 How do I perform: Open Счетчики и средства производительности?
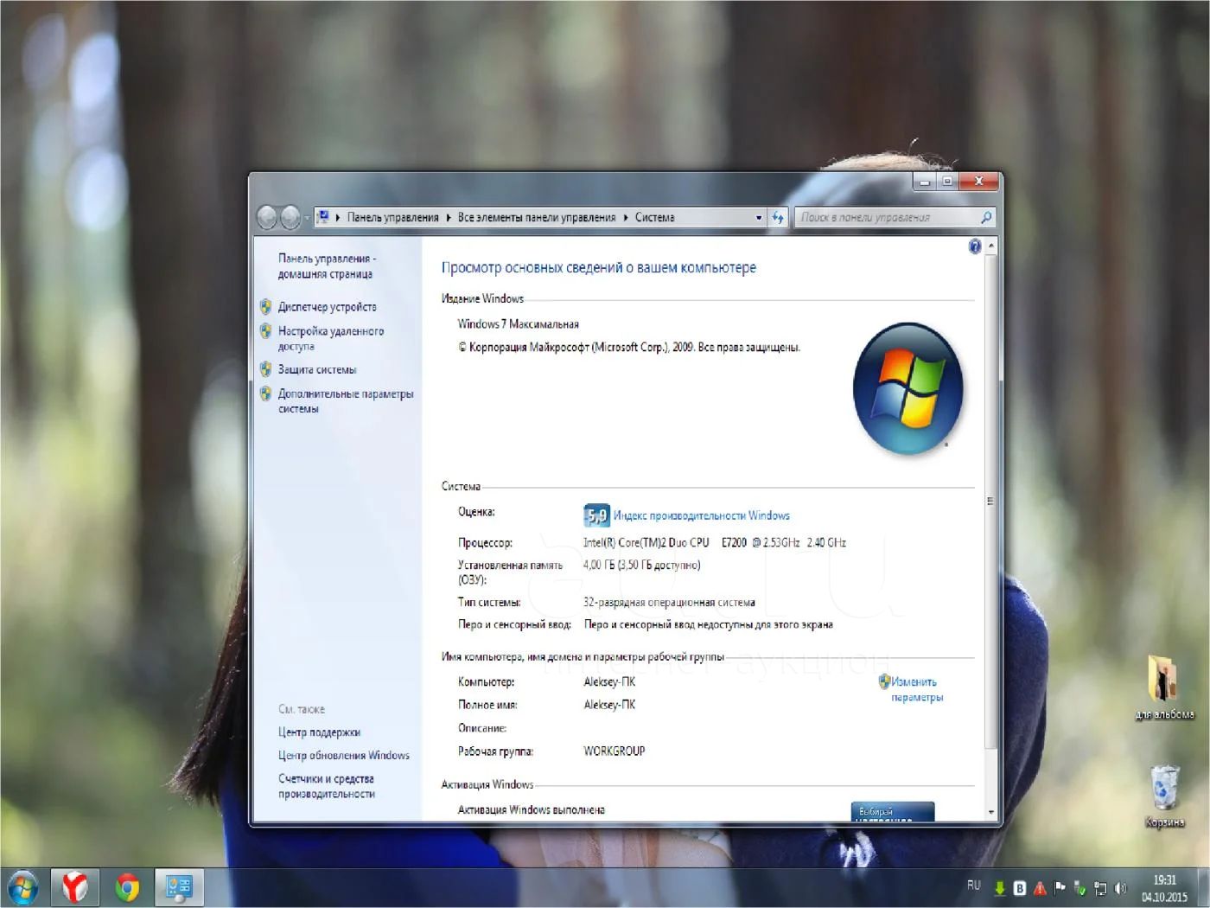(327, 786)
